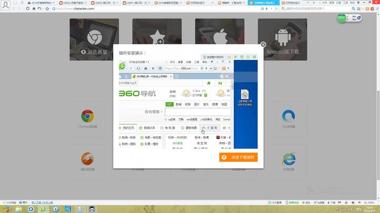This screenshot has width=380, height=213.
Task: Open the 浏览器版 download card
Action: [94, 39]
